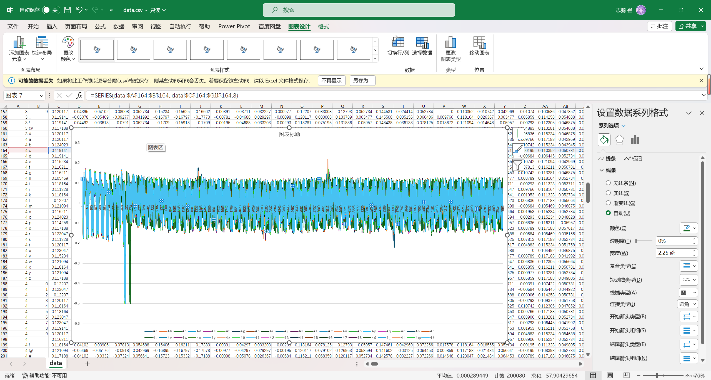The height and width of the screenshot is (380, 711).
Task: Open the Select Data tool
Action: (422, 46)
